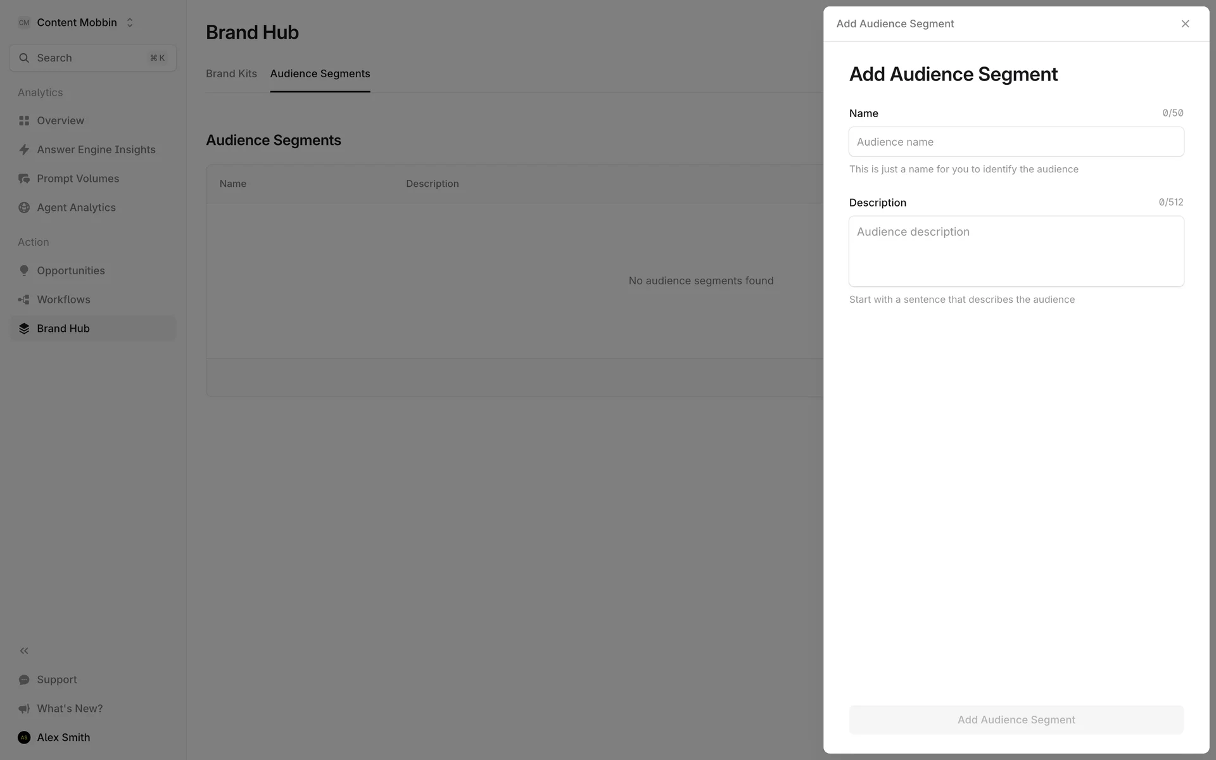Click the Support chat bubble icon

point(24,680)
